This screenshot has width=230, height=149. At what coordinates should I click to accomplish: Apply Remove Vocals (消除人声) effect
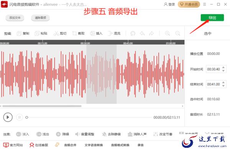pyautogui.click(x=137, y=134)
